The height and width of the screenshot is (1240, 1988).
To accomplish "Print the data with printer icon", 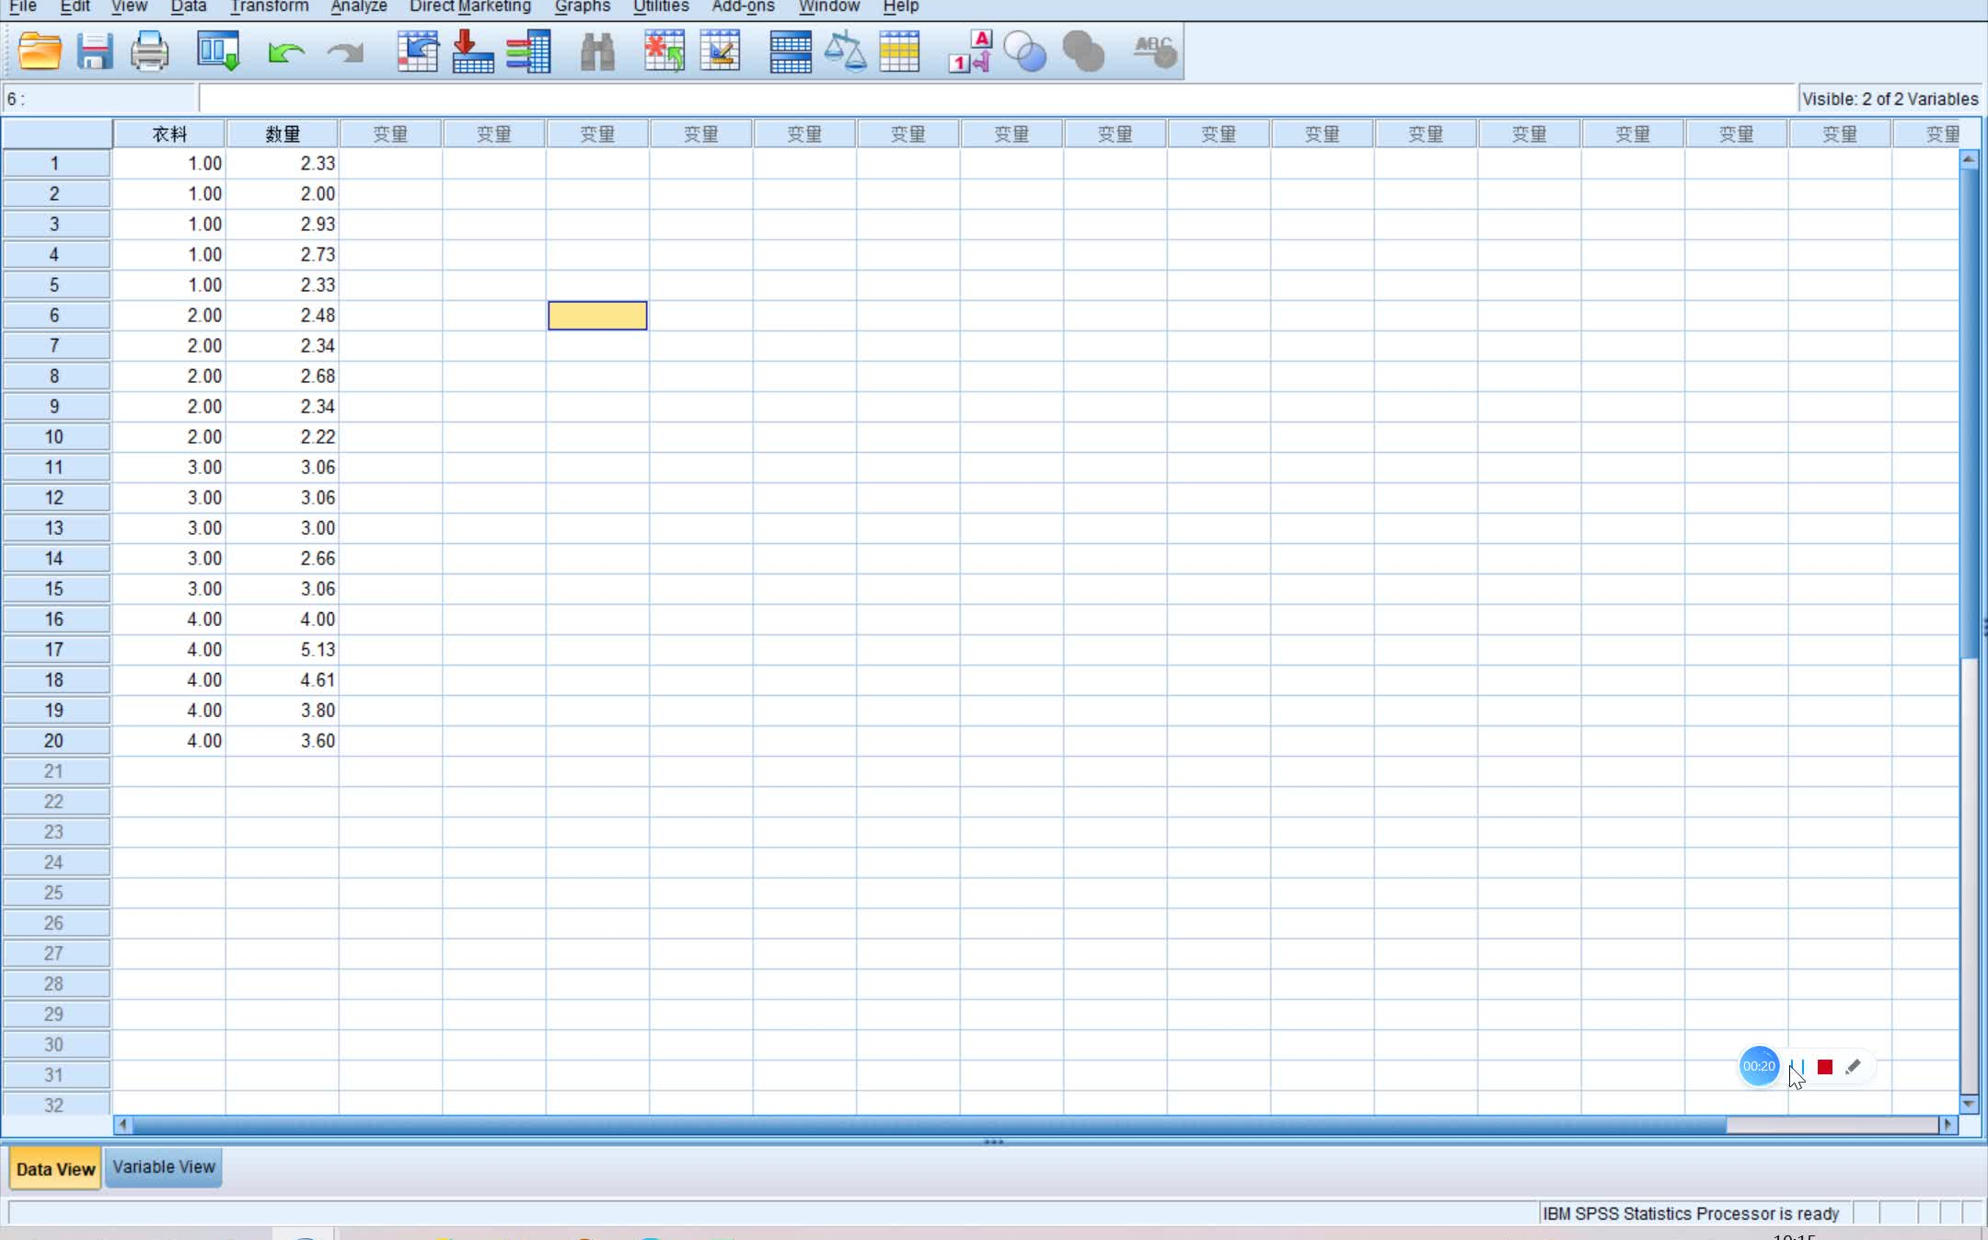I will (x=149, y=52).
